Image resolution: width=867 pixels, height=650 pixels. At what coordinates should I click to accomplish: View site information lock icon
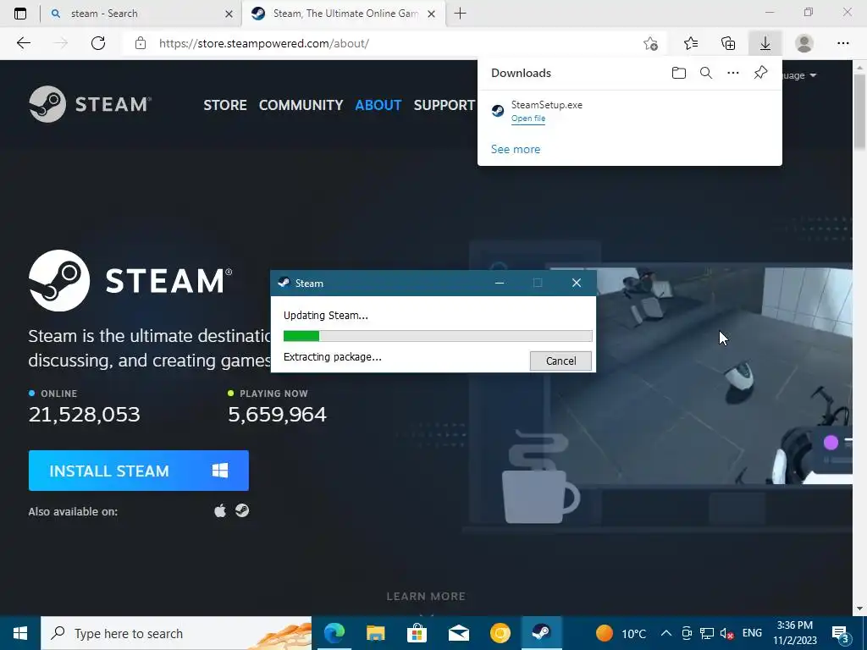point(141,43)
